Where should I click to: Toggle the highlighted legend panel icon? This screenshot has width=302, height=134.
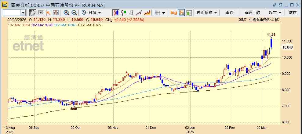click(181, 13)
